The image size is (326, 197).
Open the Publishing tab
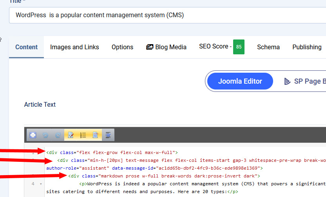(307, 47)
